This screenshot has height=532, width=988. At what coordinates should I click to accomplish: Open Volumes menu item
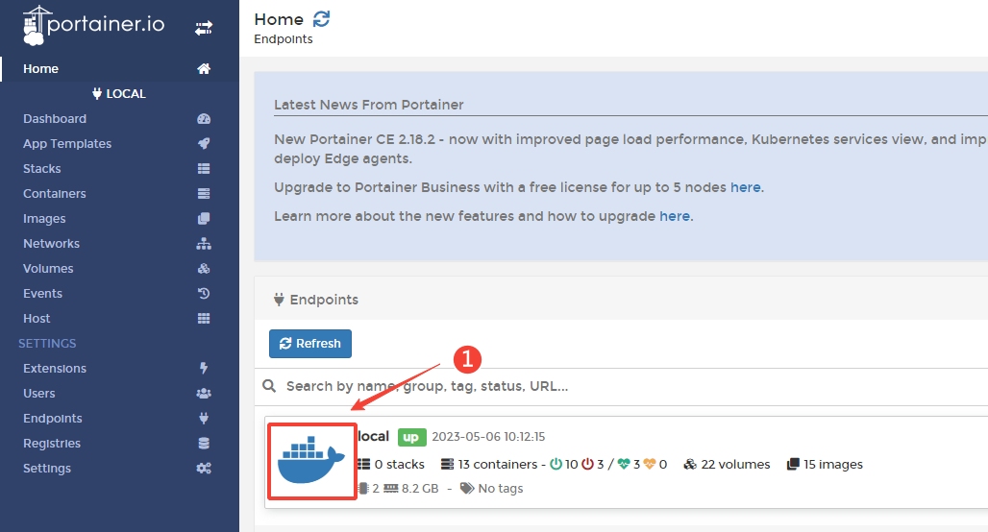click(x=48, y=268)
